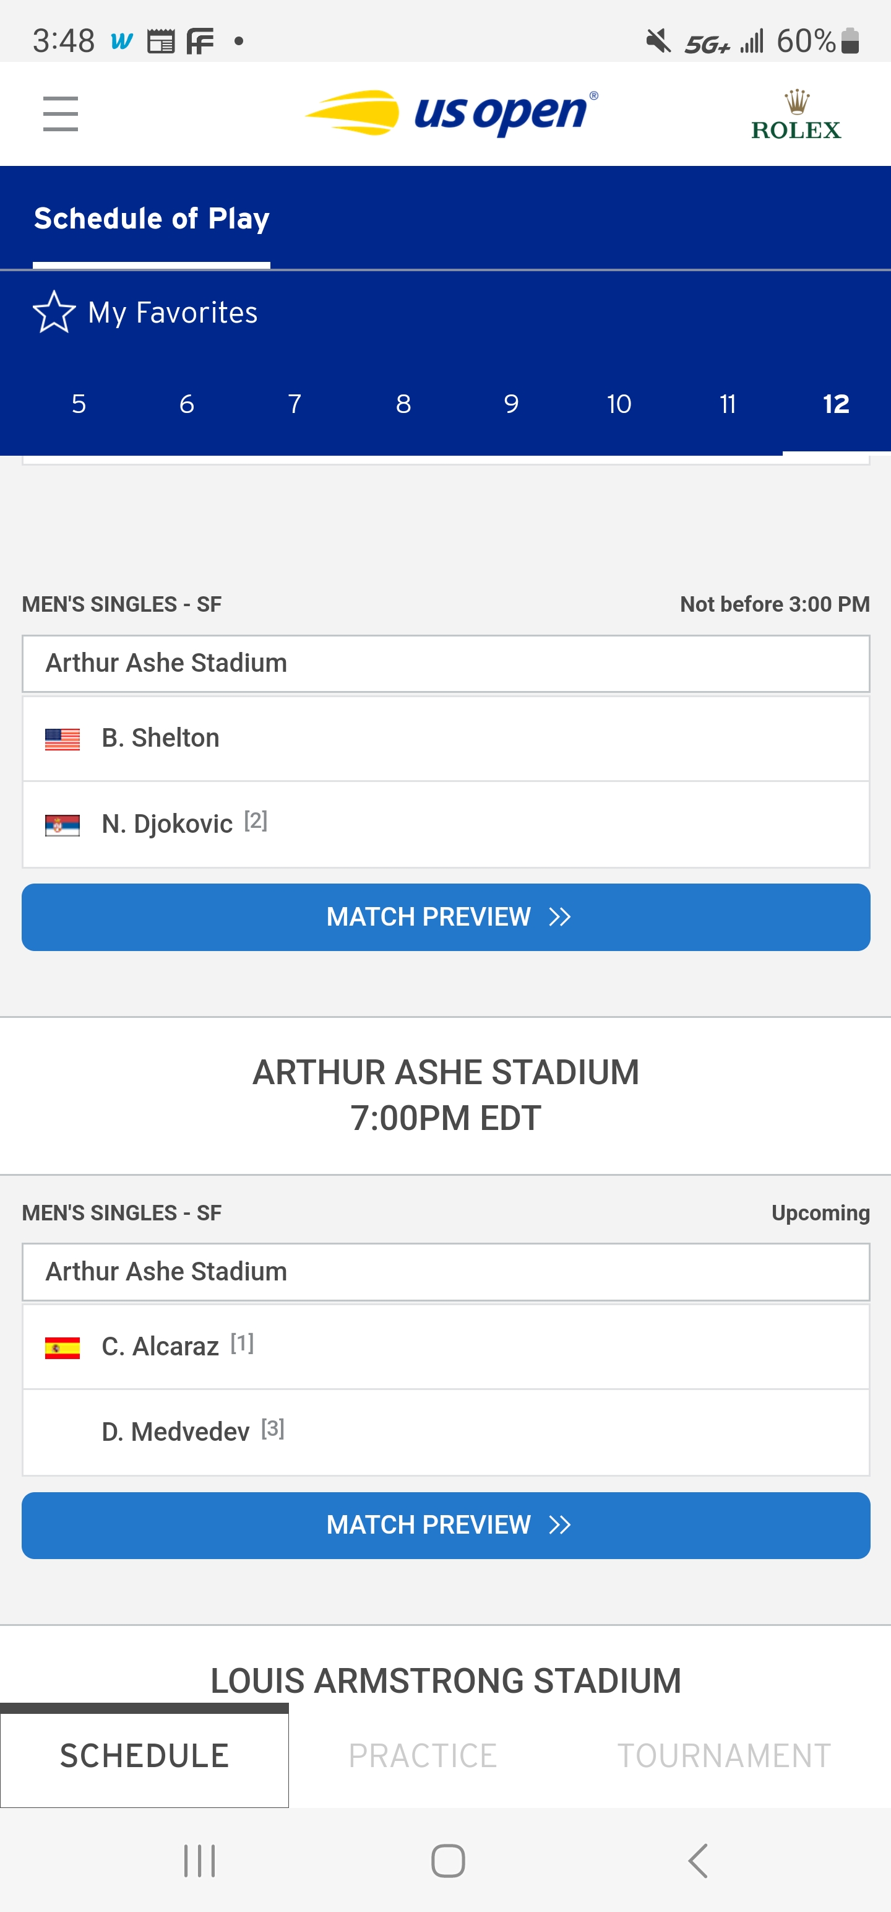Open D. Medvedev player row
The height and width of the screenshot is (1912, 891).
pos(446,1433)
